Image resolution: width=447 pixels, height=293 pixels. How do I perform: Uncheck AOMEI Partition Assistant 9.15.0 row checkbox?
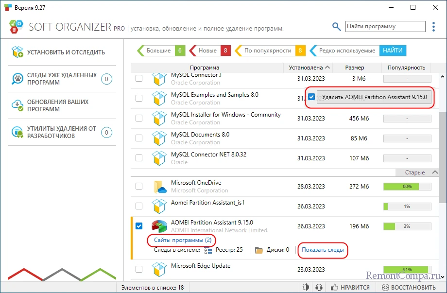coord(139,226)
